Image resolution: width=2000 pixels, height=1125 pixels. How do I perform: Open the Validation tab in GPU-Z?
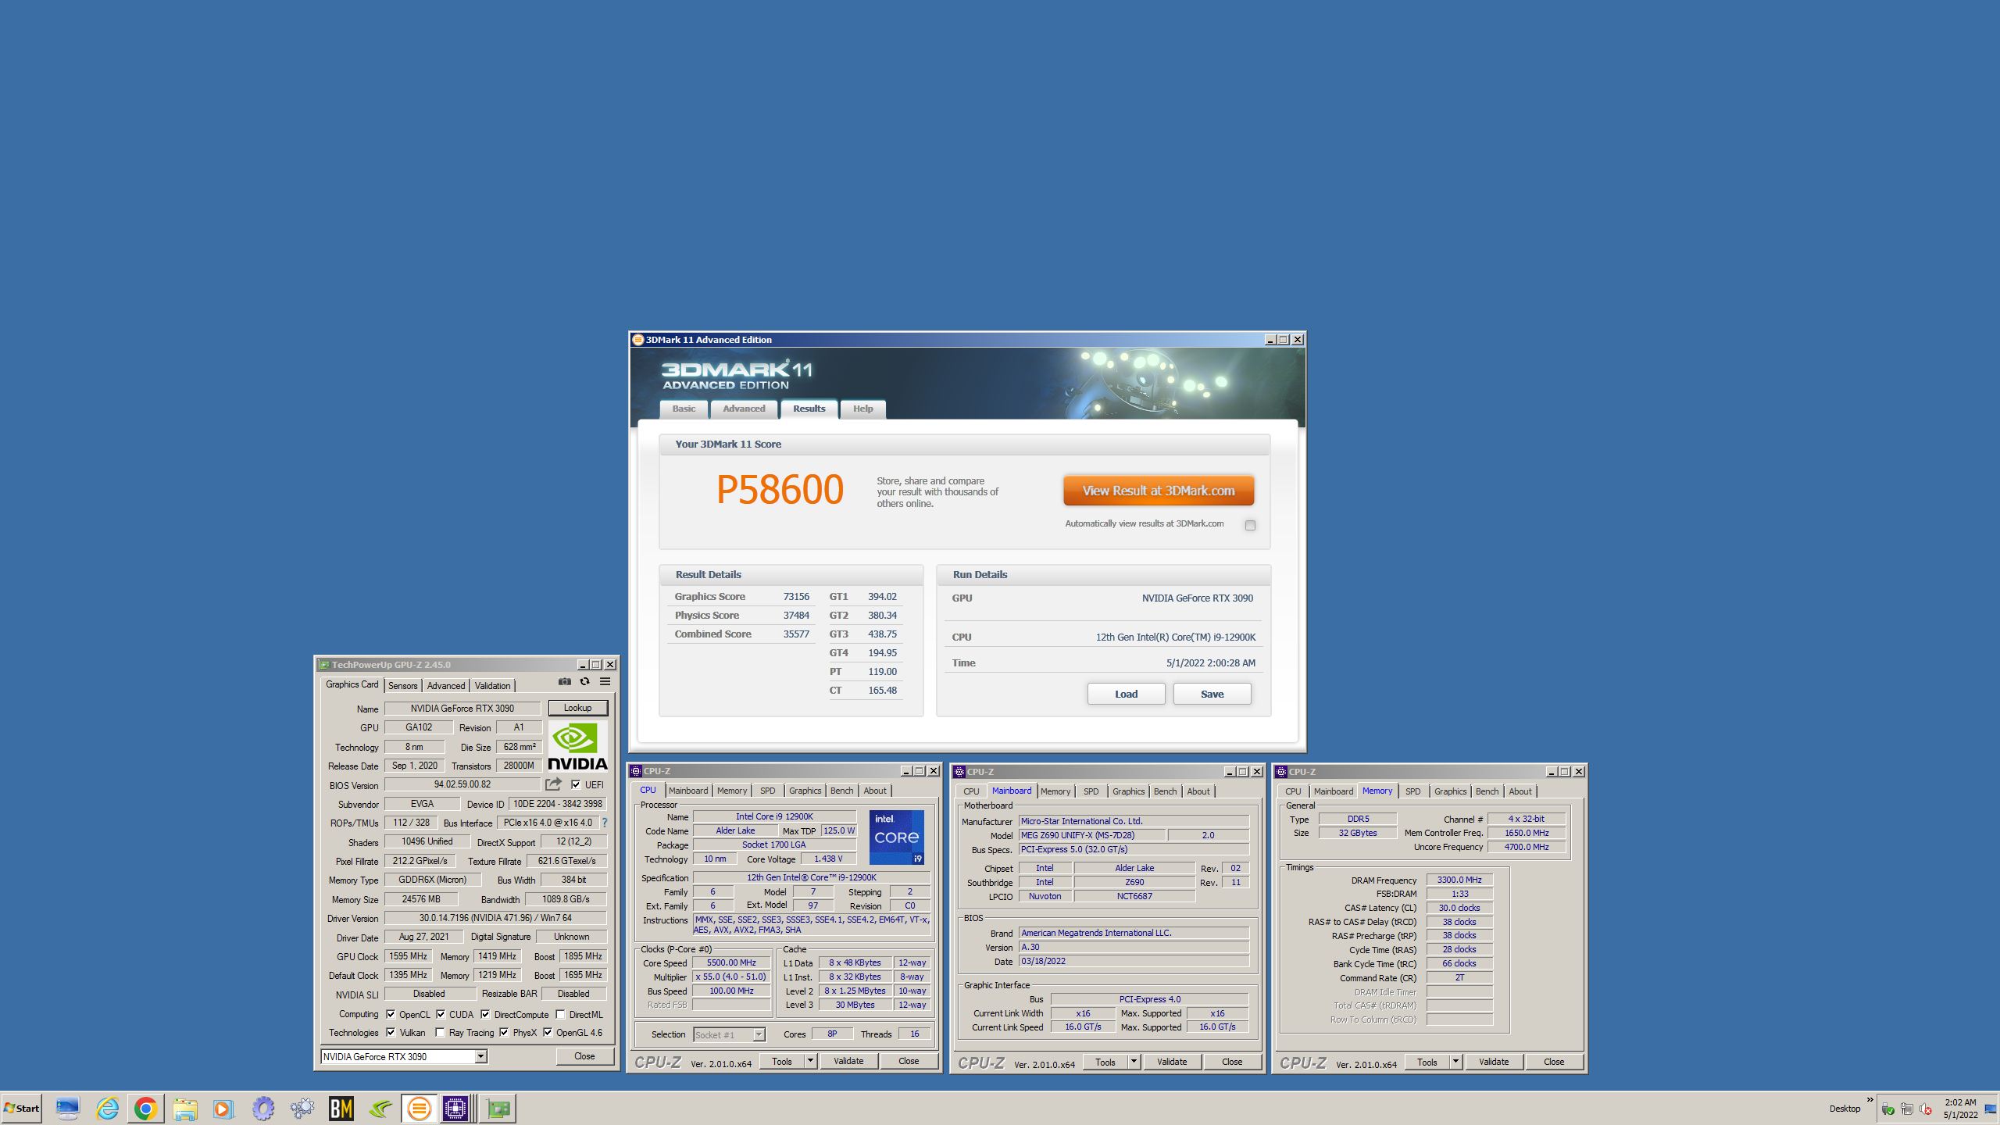[x=492, y=685]
